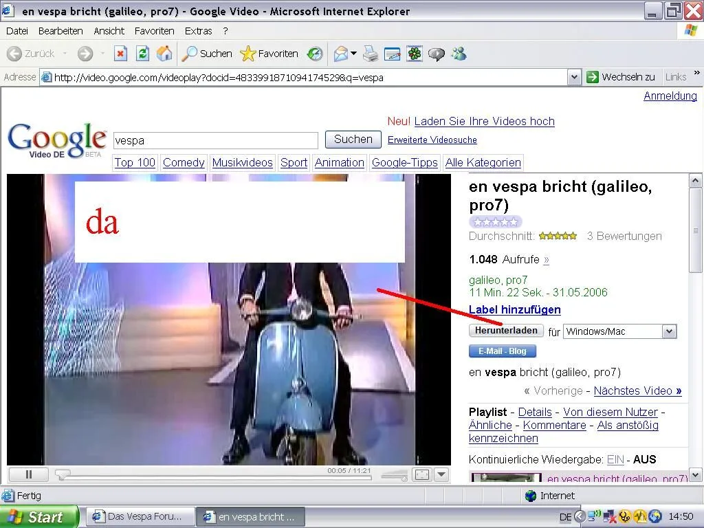This screenshot has height=528, width=704.
Task: Open the Suchen search toolbar button
Action: [x=206, y=54]
